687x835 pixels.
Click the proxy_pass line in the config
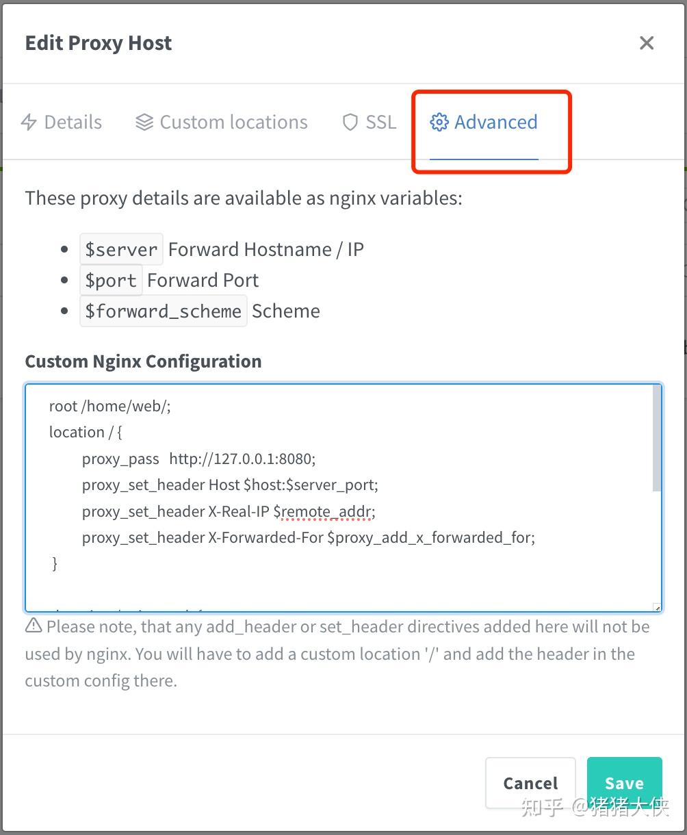tap(198, 459)
